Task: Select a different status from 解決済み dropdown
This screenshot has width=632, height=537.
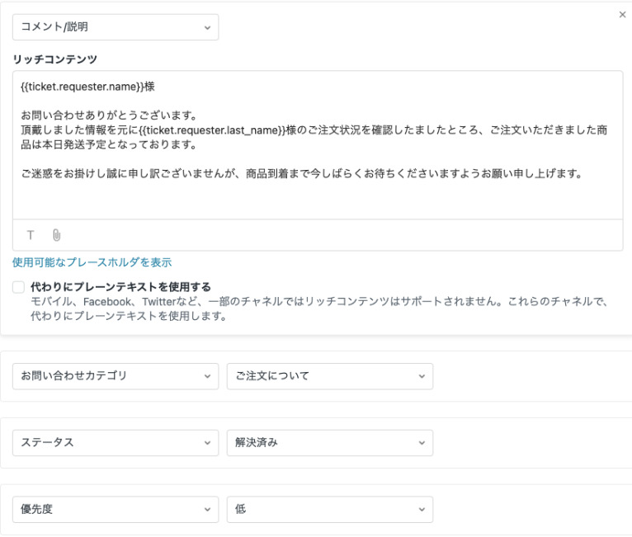Action: coord(329,443)
